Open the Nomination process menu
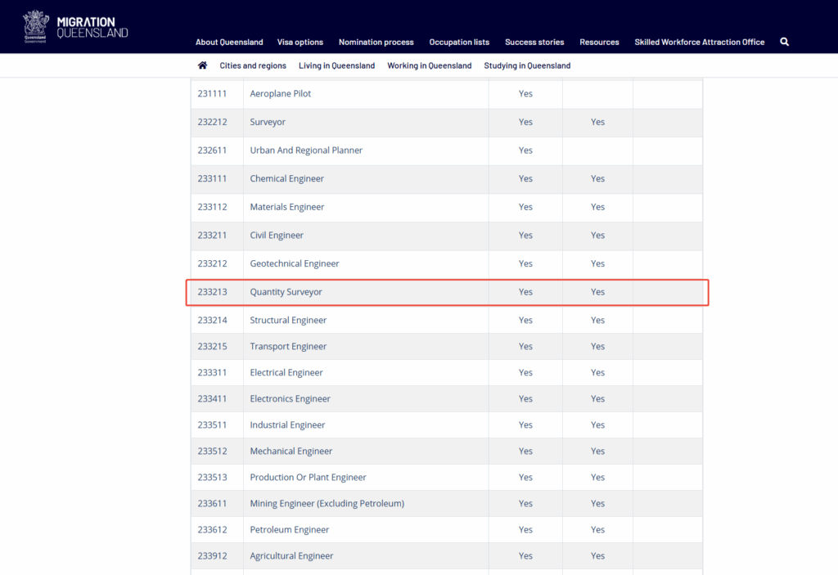The width and height of the screenshot is (838, 575). (x=376, y=43)
